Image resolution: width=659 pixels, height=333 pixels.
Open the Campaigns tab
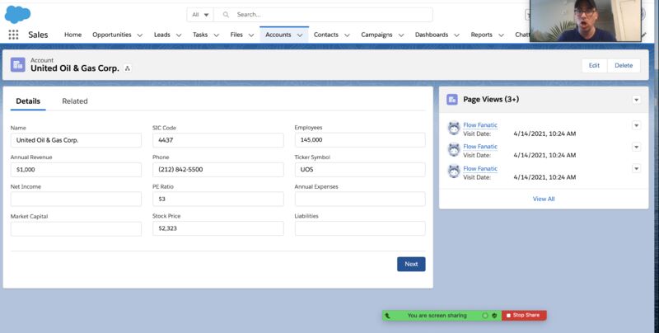pyautogui.click(x=376, y=35)
